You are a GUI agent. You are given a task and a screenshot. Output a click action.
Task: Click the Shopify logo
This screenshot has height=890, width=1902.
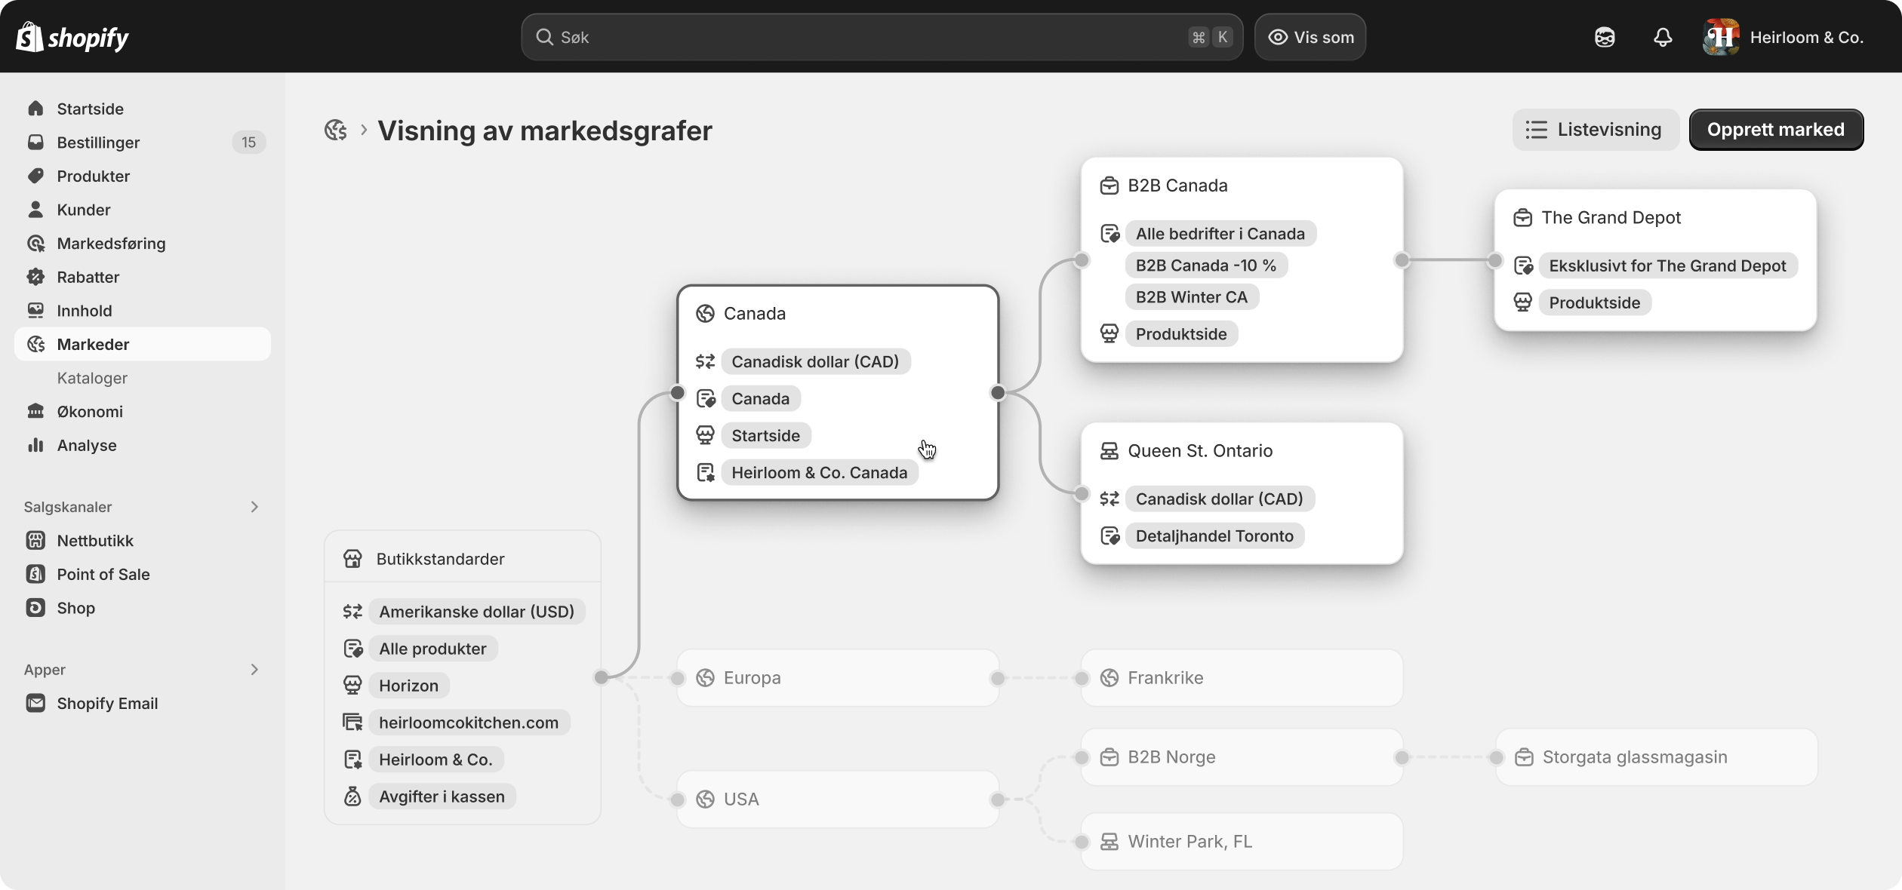pos(72,36)
